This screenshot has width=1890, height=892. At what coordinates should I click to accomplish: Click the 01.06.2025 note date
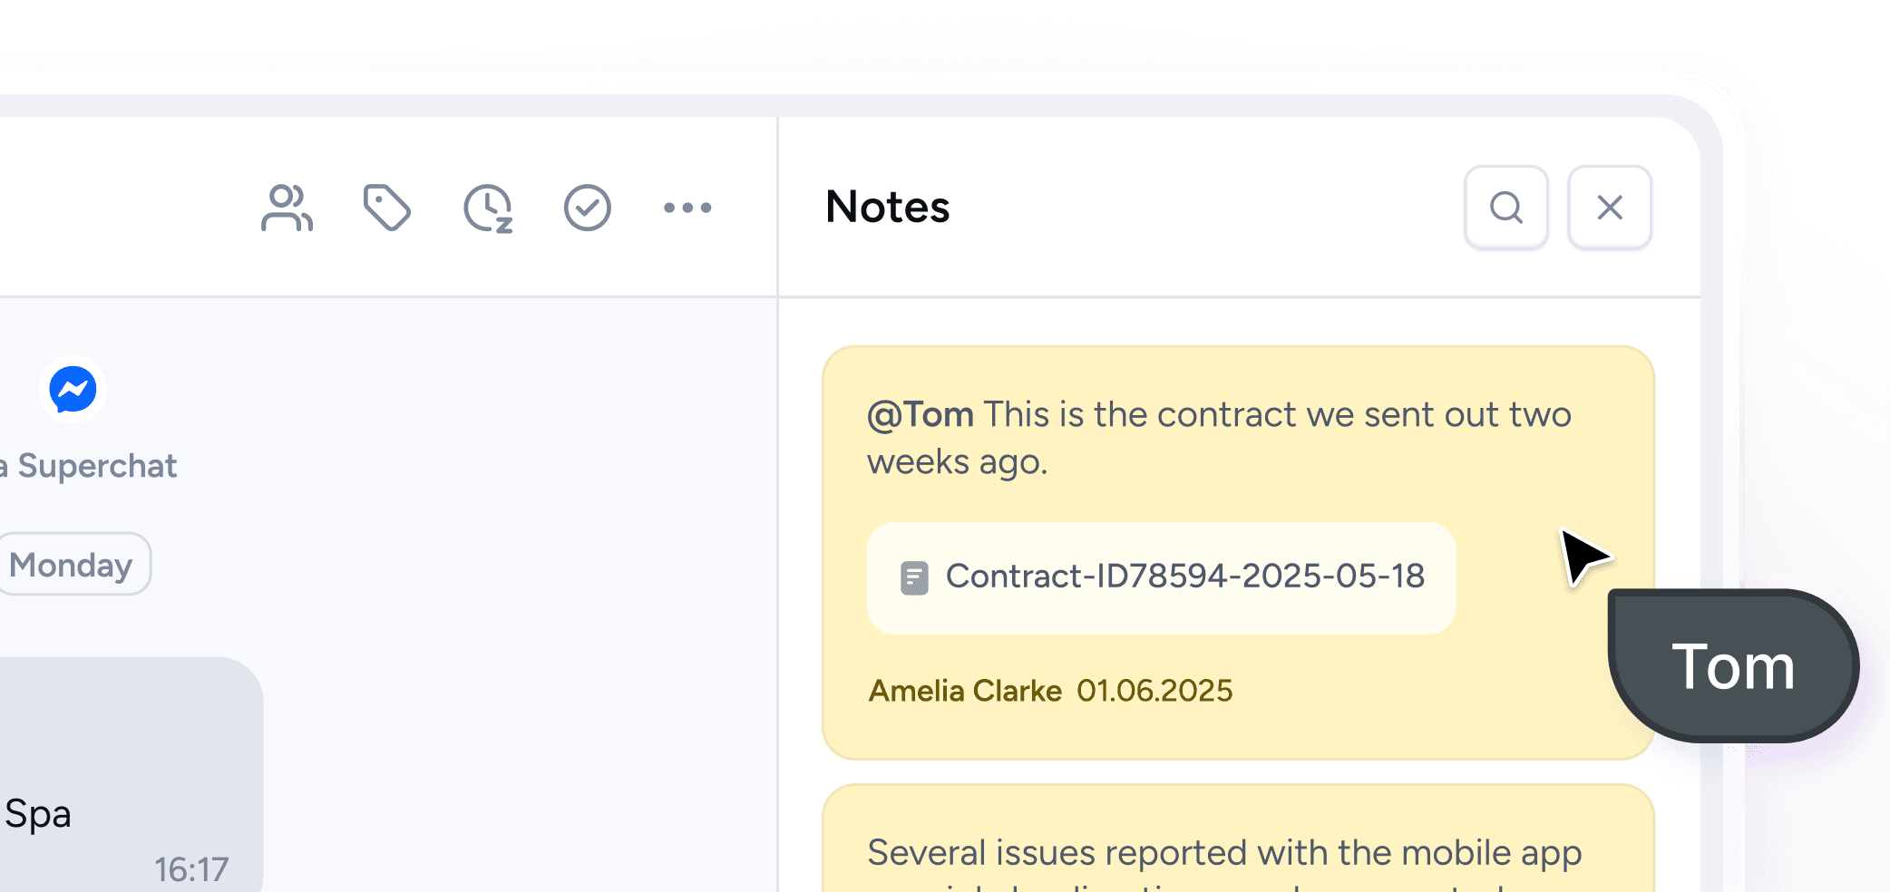pos(1154,691)
